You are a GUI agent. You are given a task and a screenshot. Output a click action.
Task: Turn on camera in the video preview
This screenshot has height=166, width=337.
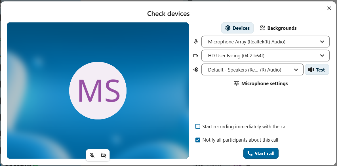pos(104,155)
